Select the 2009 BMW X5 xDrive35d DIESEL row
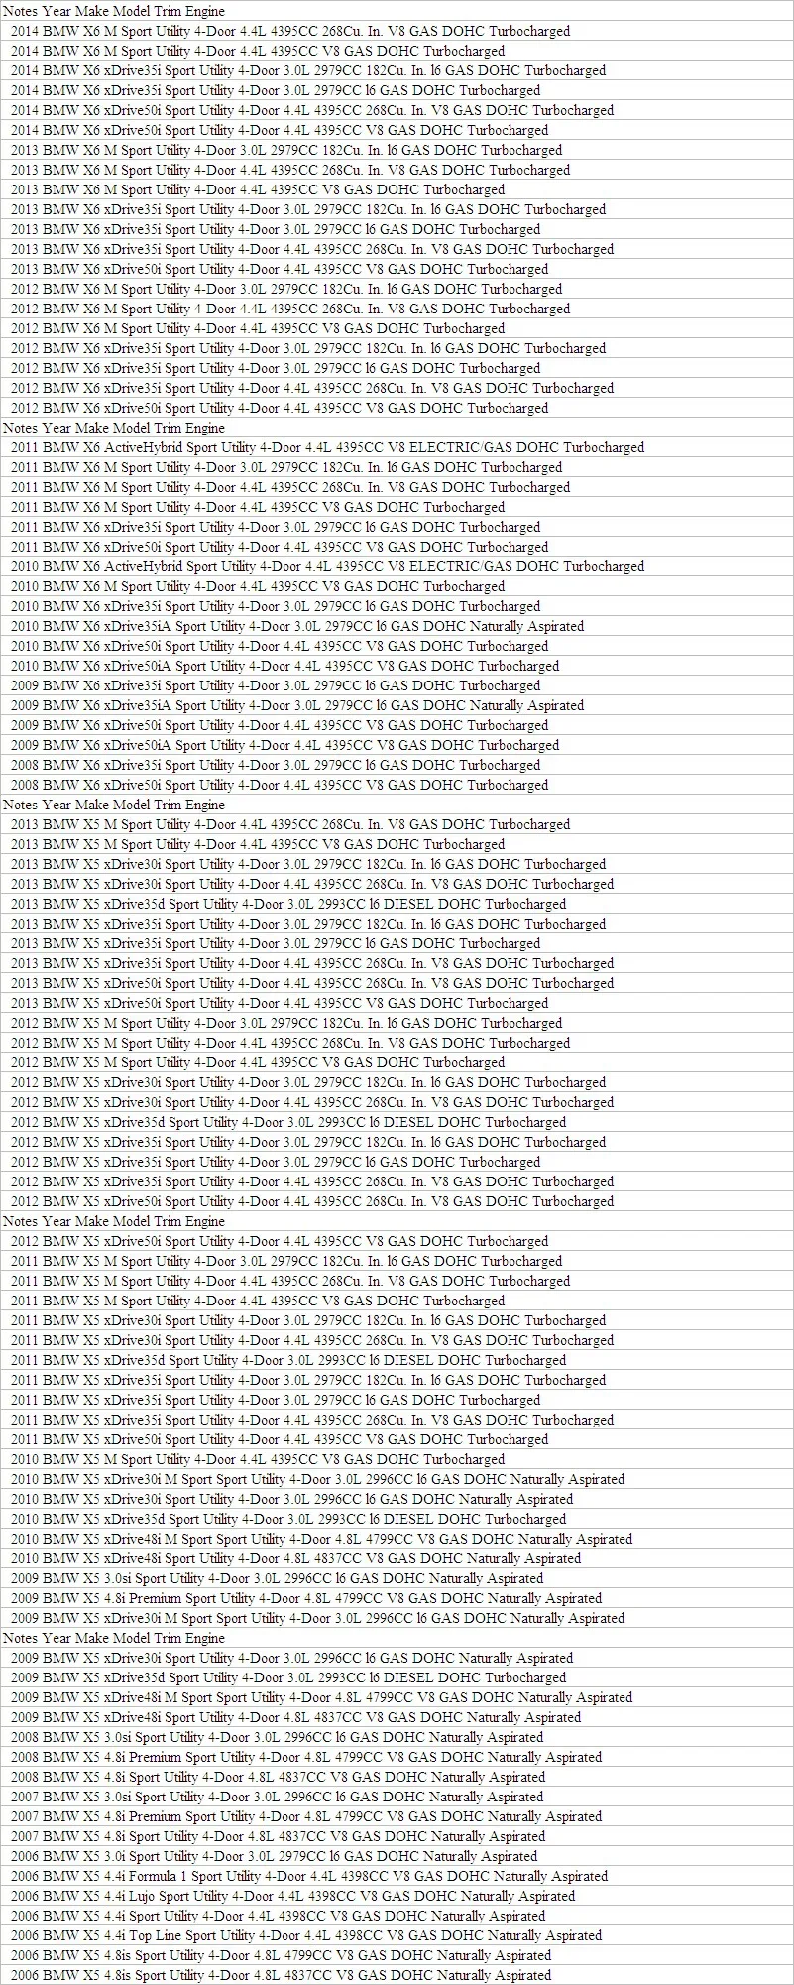 click(x=397, y=1677)
